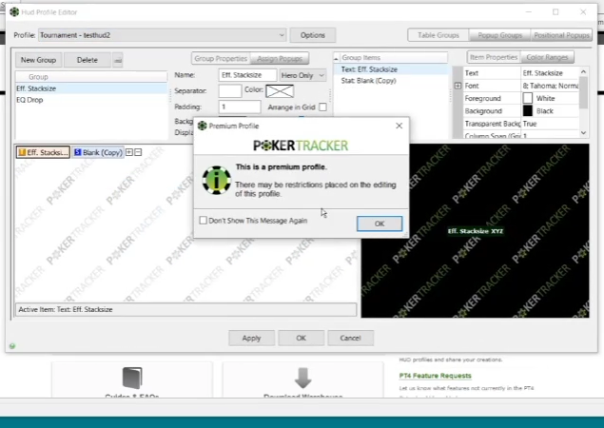
Task: Switch to Positional Popups tab
Action: 561,35
